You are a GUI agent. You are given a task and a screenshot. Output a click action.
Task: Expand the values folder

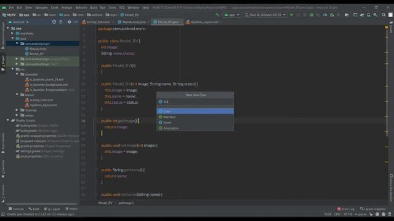click(17, 115)
